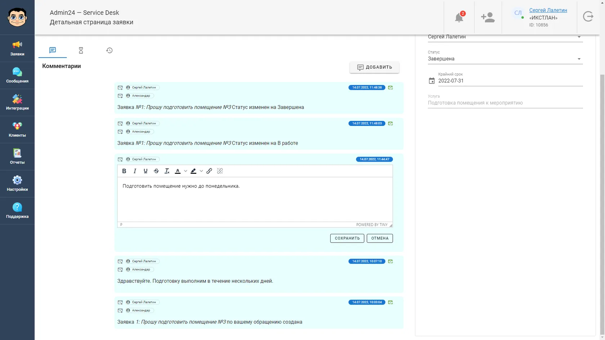Screen dimensions: 605x340
Task: Click the СОХРАНИТЬ button
Action: (347, 238)
